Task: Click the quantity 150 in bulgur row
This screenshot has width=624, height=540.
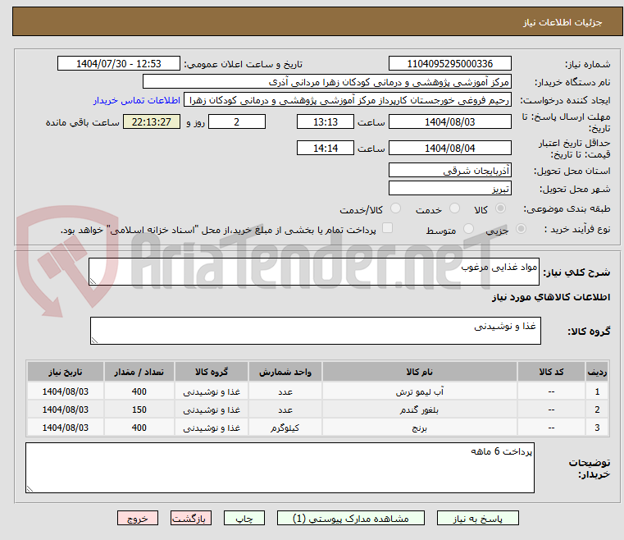Action: (x=139, y=410)
